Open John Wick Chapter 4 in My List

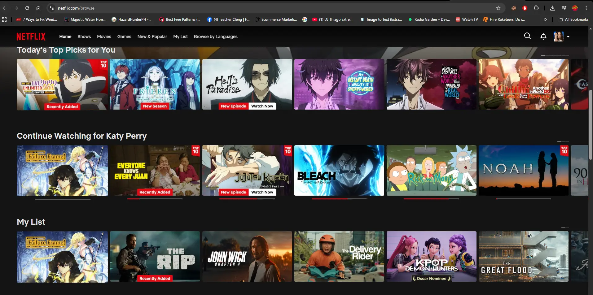click(x=247, y=256)
